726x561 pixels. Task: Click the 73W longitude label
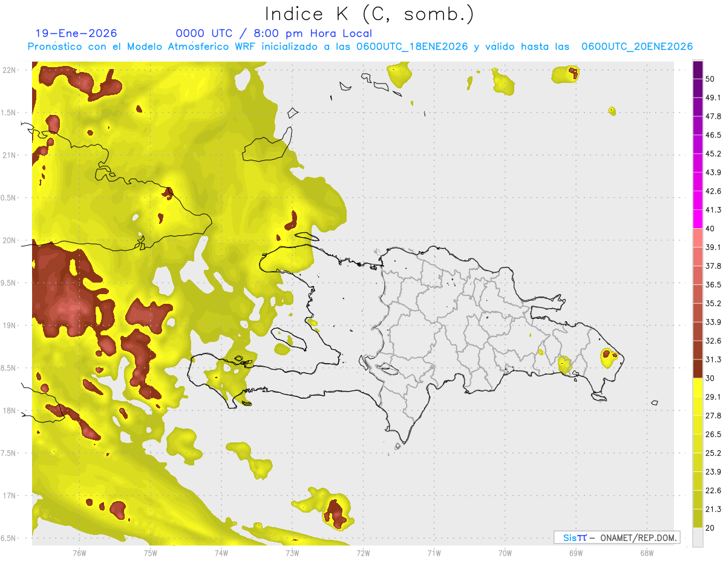(292, 553)
